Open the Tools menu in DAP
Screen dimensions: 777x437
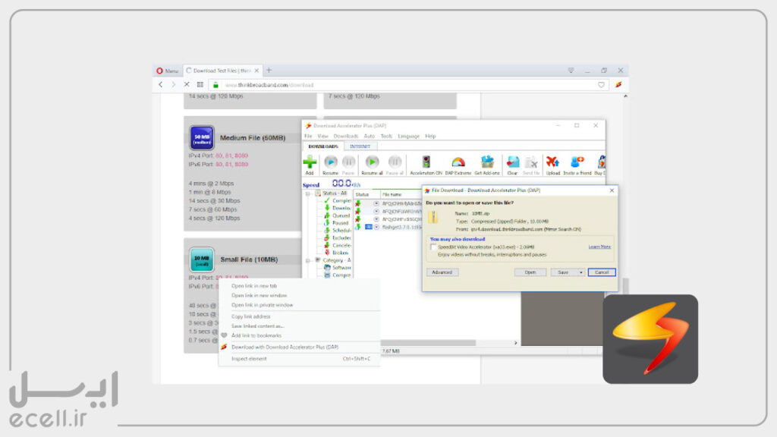click(x=386, y=136)
